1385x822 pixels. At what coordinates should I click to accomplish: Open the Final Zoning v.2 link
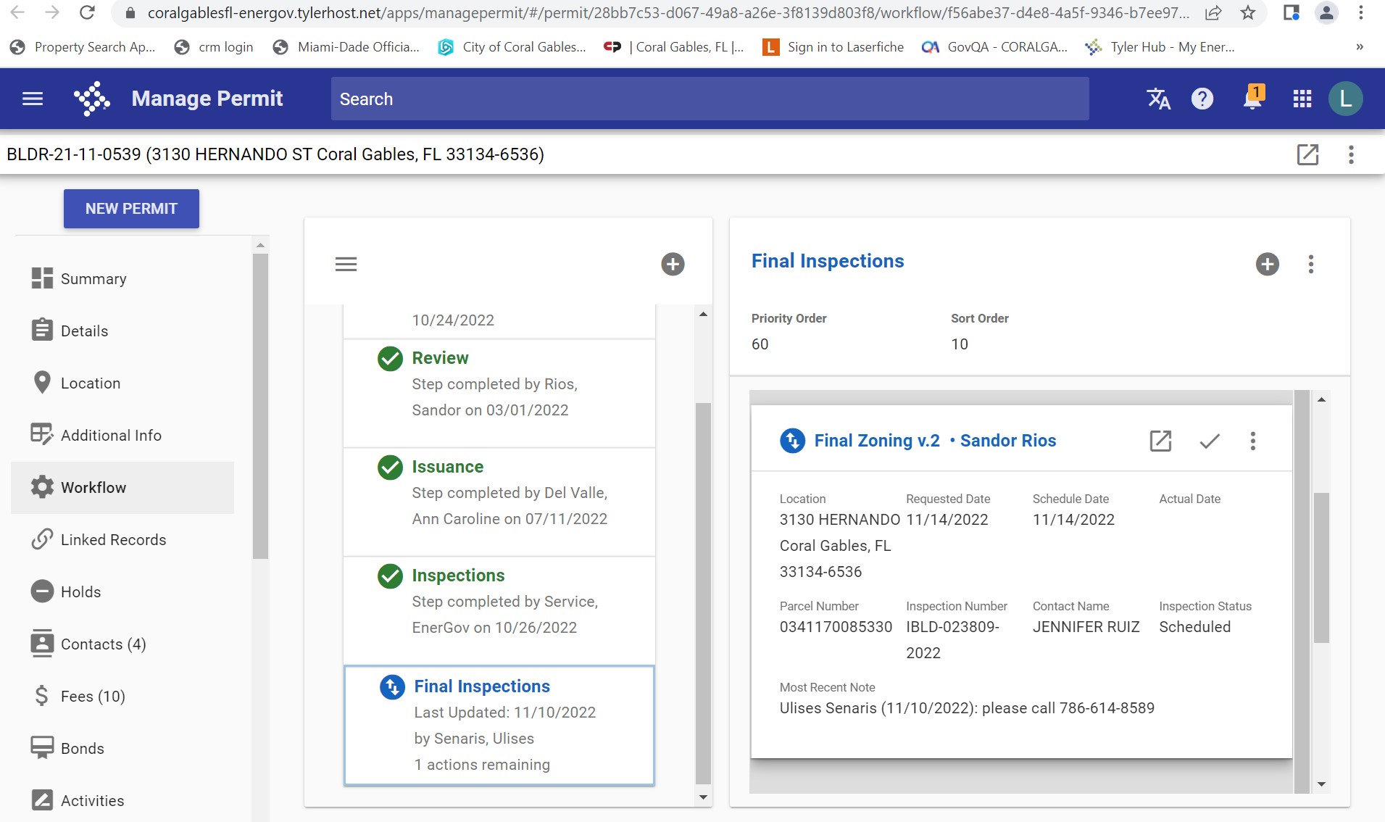(x=876, y=441)
